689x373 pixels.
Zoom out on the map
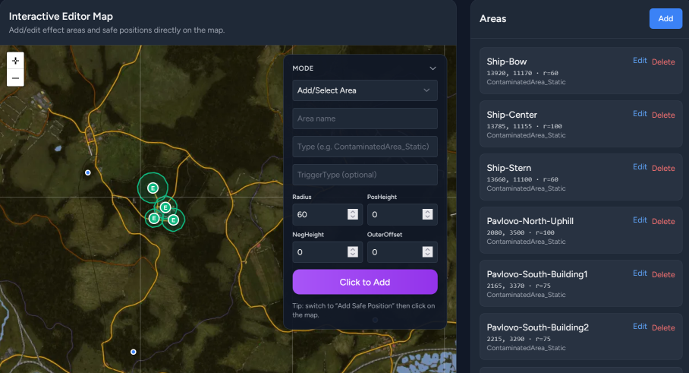pyautogui.click(x=15, y=77)
